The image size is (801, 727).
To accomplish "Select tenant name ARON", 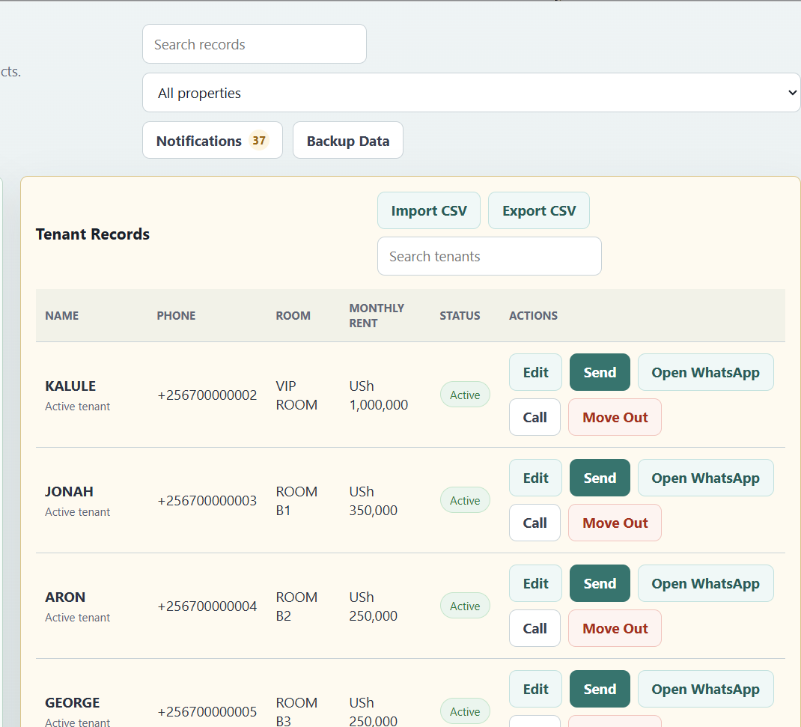I will 65,597.
